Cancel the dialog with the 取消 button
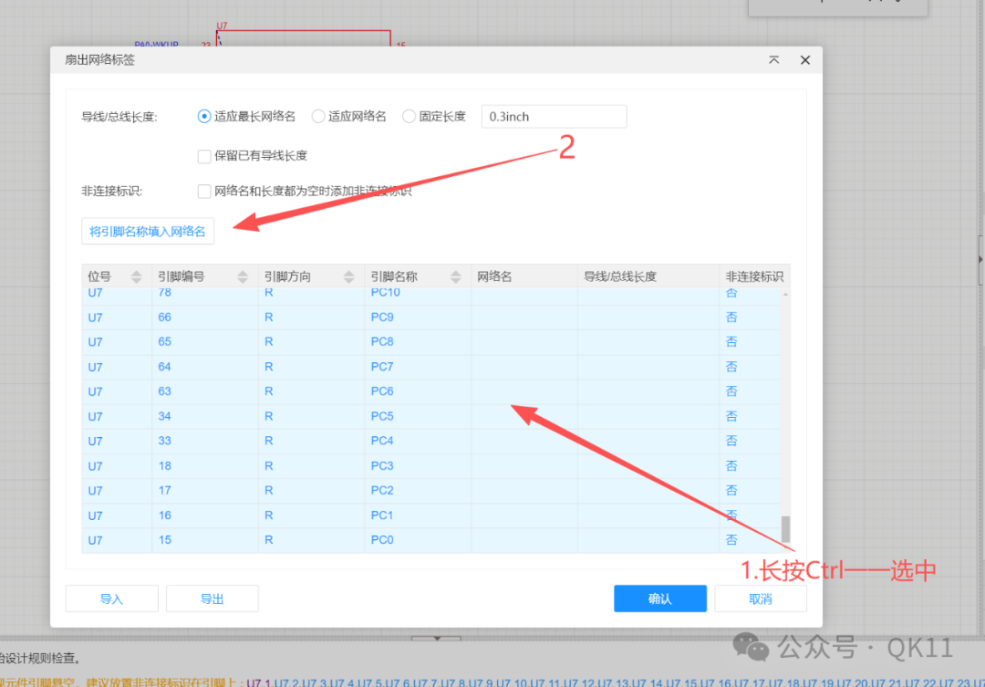Screen dimensions: 985x687 (x=761, y=599)
